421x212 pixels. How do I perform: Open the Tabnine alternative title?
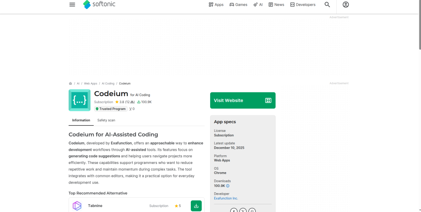[95, 206]
